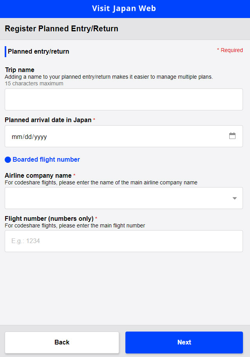Expand the airline dropdown arrow
Image resolution: width=250 pixels, height=357 pixels.
tap(234, 198)
